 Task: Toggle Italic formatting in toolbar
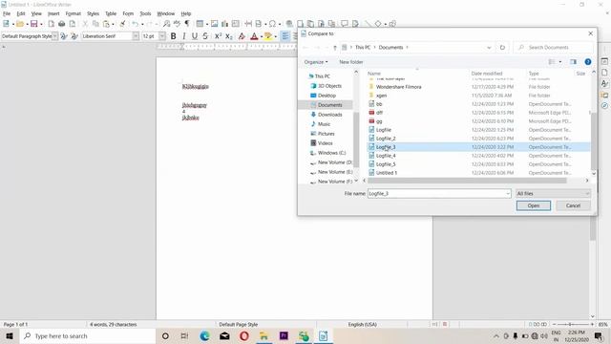pyautogui.click(x=183, y=36)
